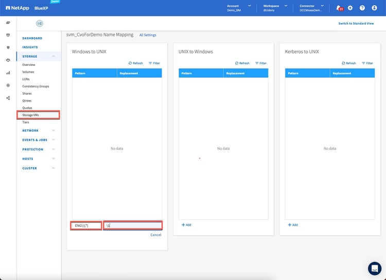Click Switch to Standard View link
The image size is (386, 280).
pyautogui.click(x=356, y=24)
